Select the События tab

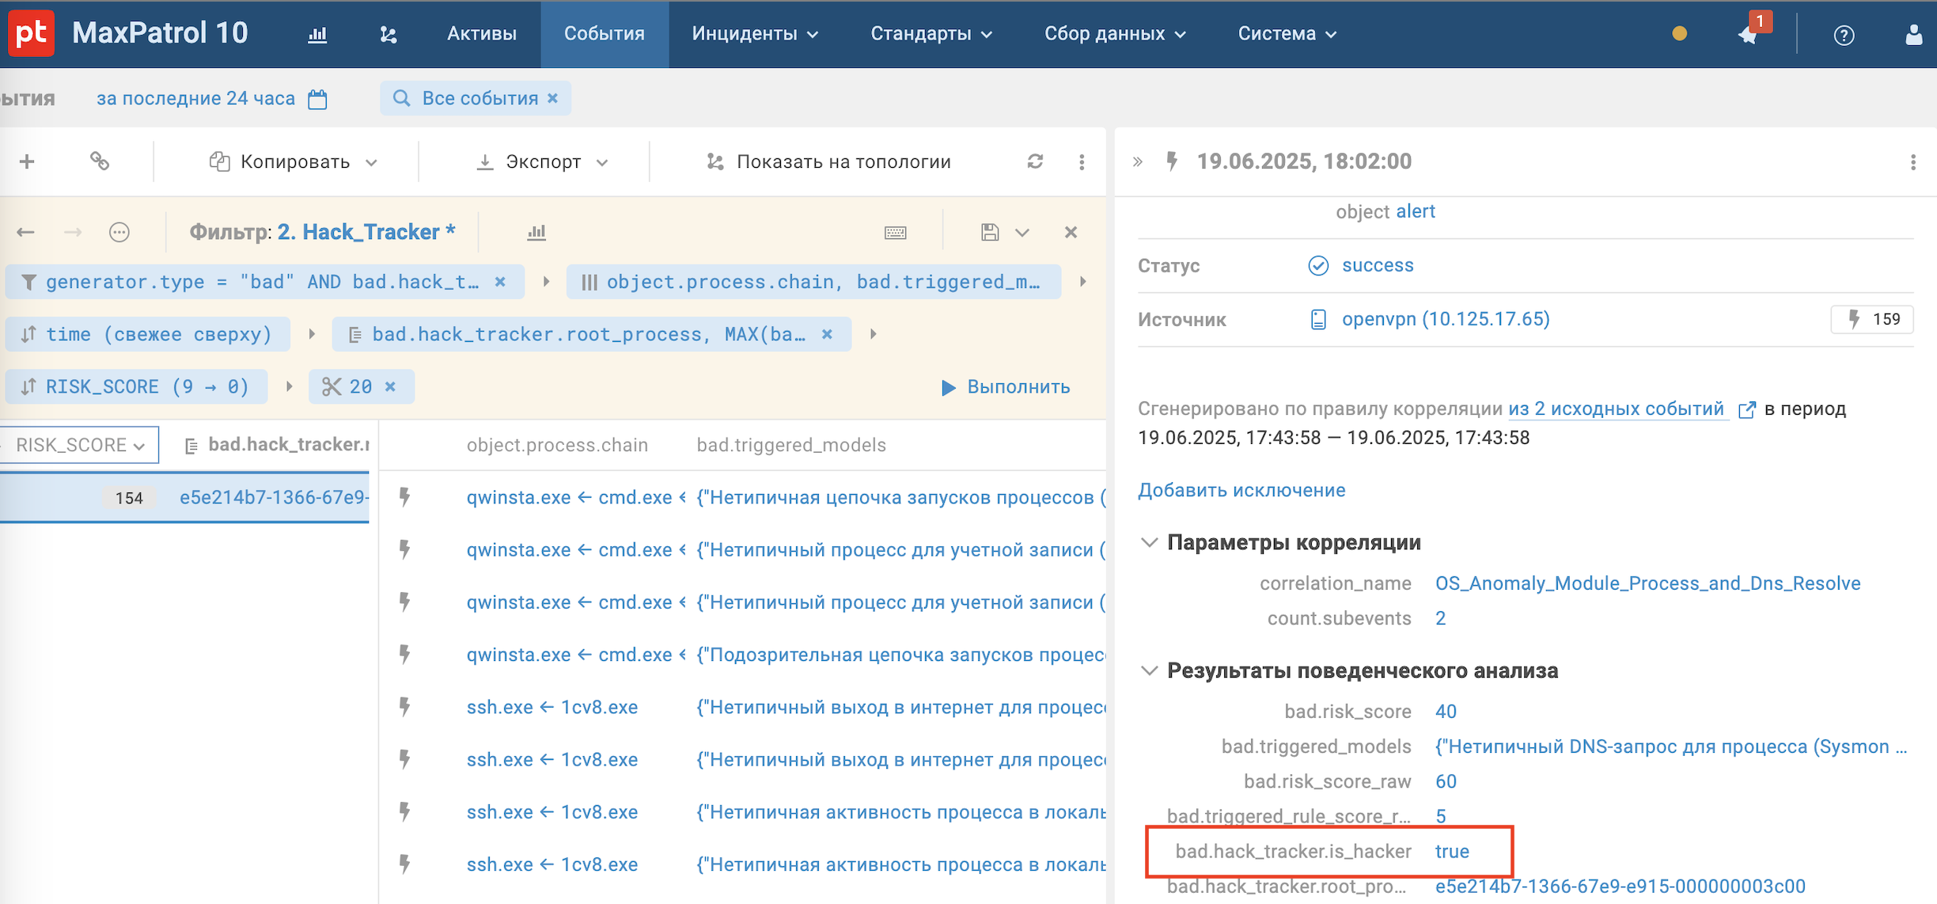(x=605, y=34)
